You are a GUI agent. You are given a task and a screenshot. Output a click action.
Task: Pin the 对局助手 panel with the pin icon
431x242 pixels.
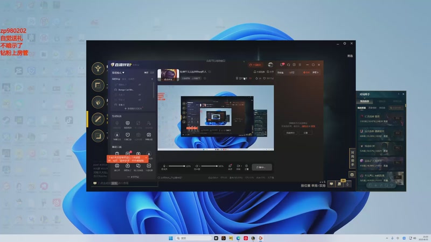(399, 94)
